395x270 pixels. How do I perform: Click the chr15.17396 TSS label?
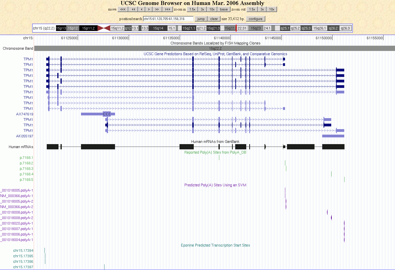(23, 262)
